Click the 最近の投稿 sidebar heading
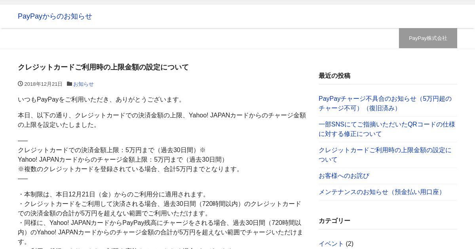The height and width of the screenshot is (249, 475). pyautogui.click(x=334, y=75)
